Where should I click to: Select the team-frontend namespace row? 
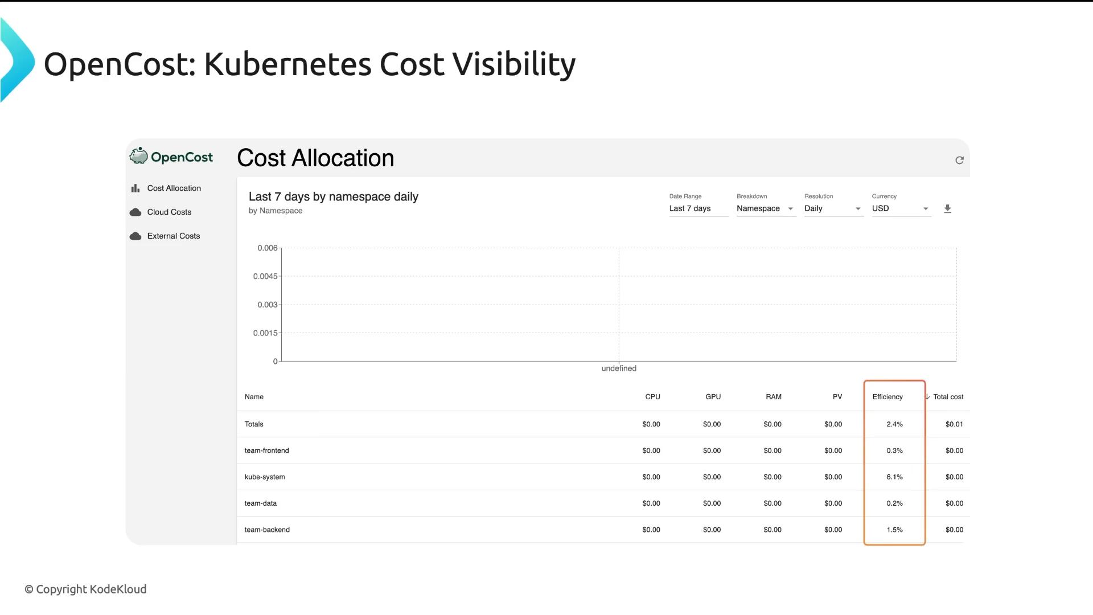(x=603, y=450)
